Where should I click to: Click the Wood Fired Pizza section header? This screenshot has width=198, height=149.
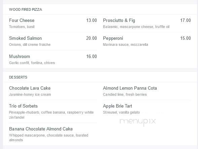point(26,9)
